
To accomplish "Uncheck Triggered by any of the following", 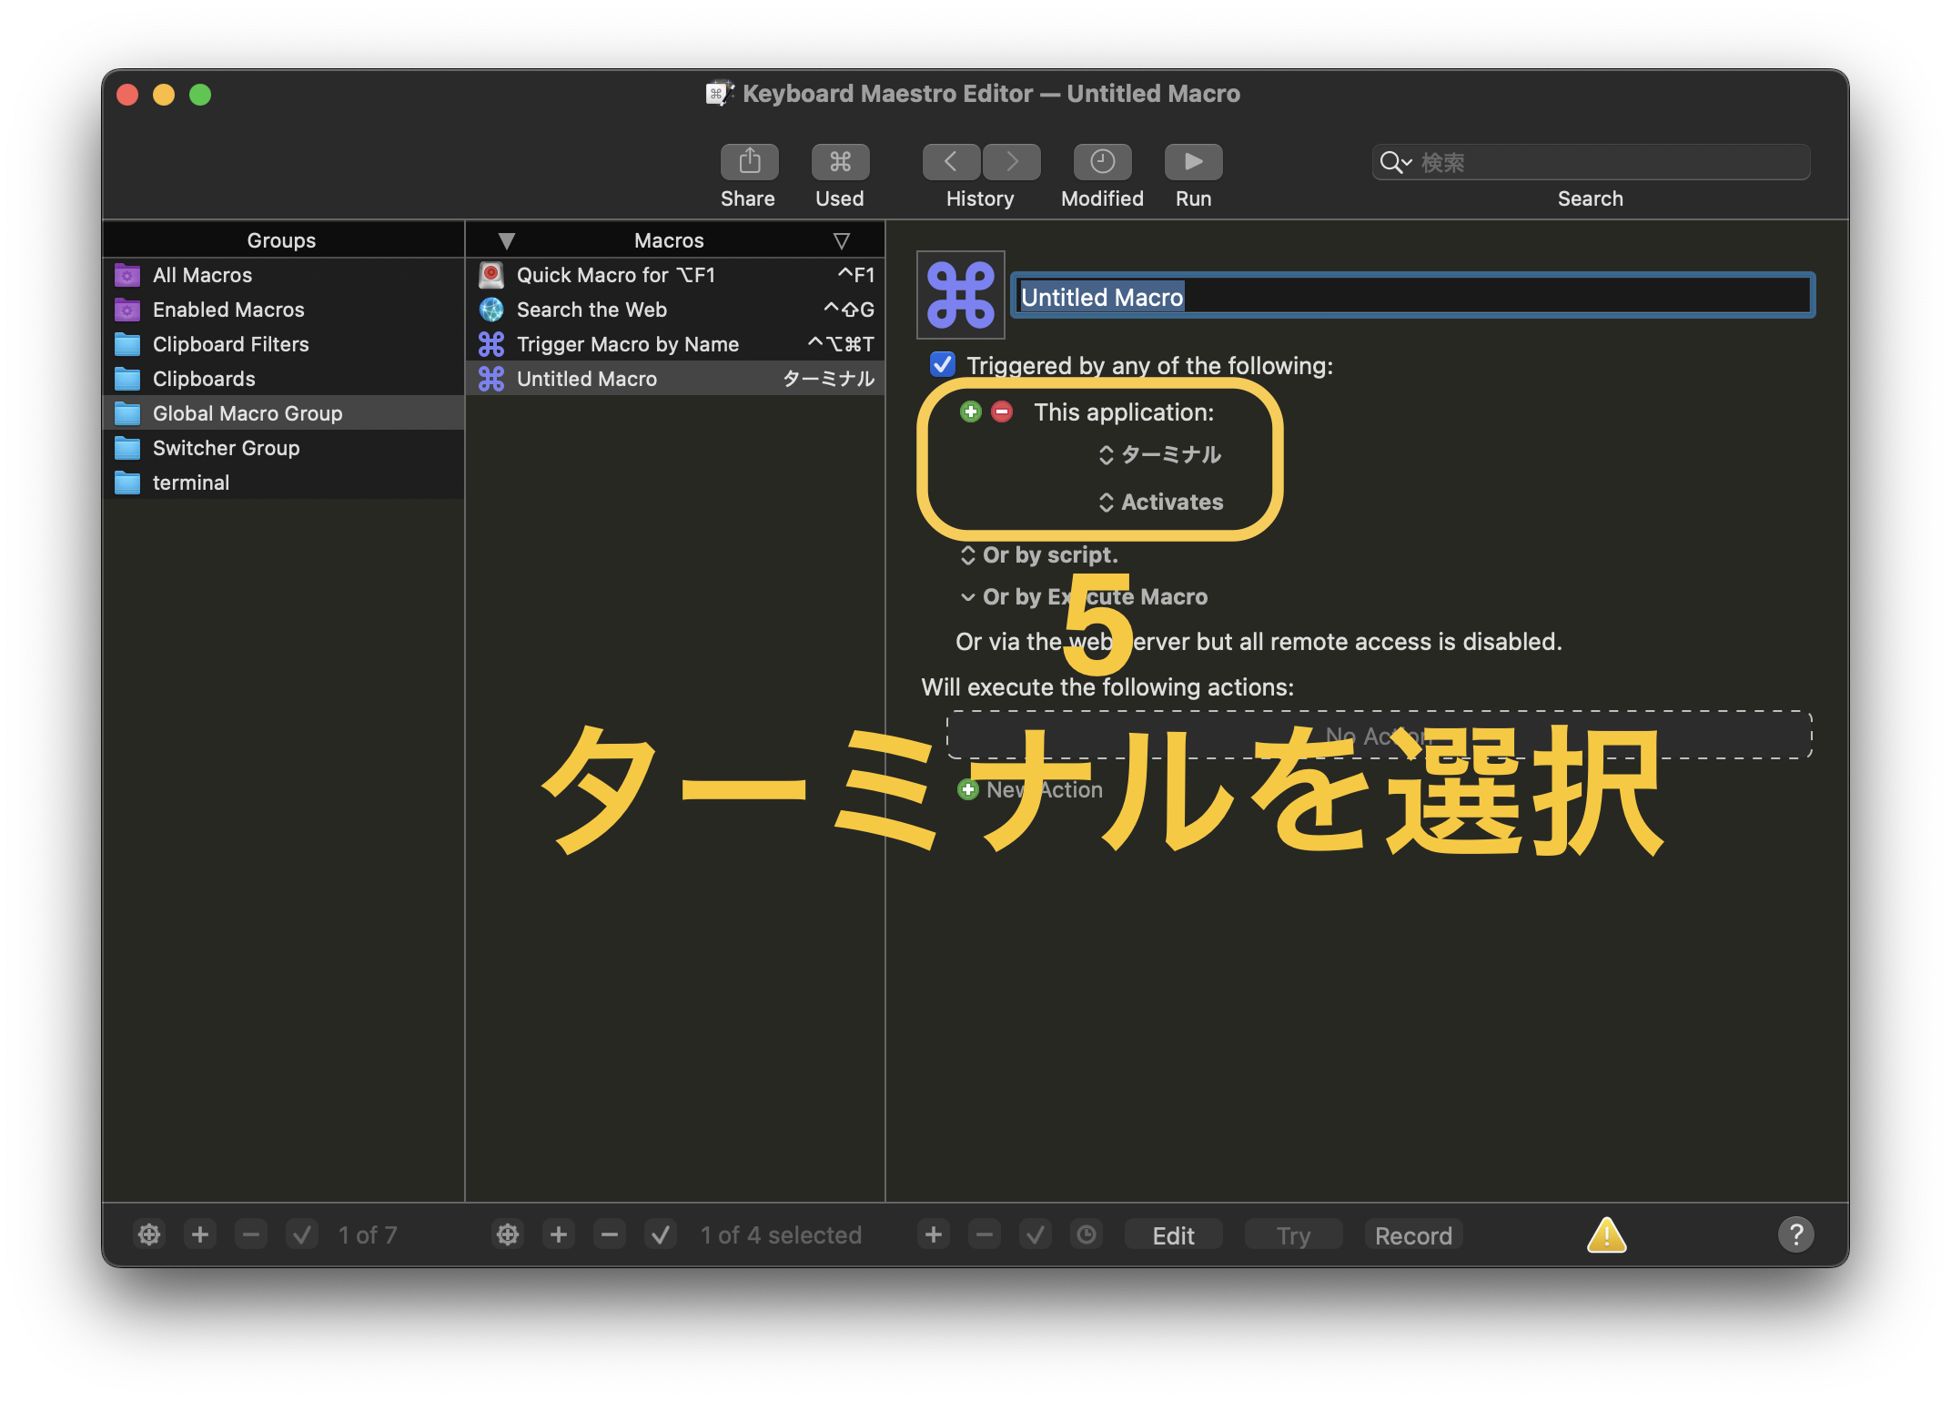I will (x=943, y=365).
